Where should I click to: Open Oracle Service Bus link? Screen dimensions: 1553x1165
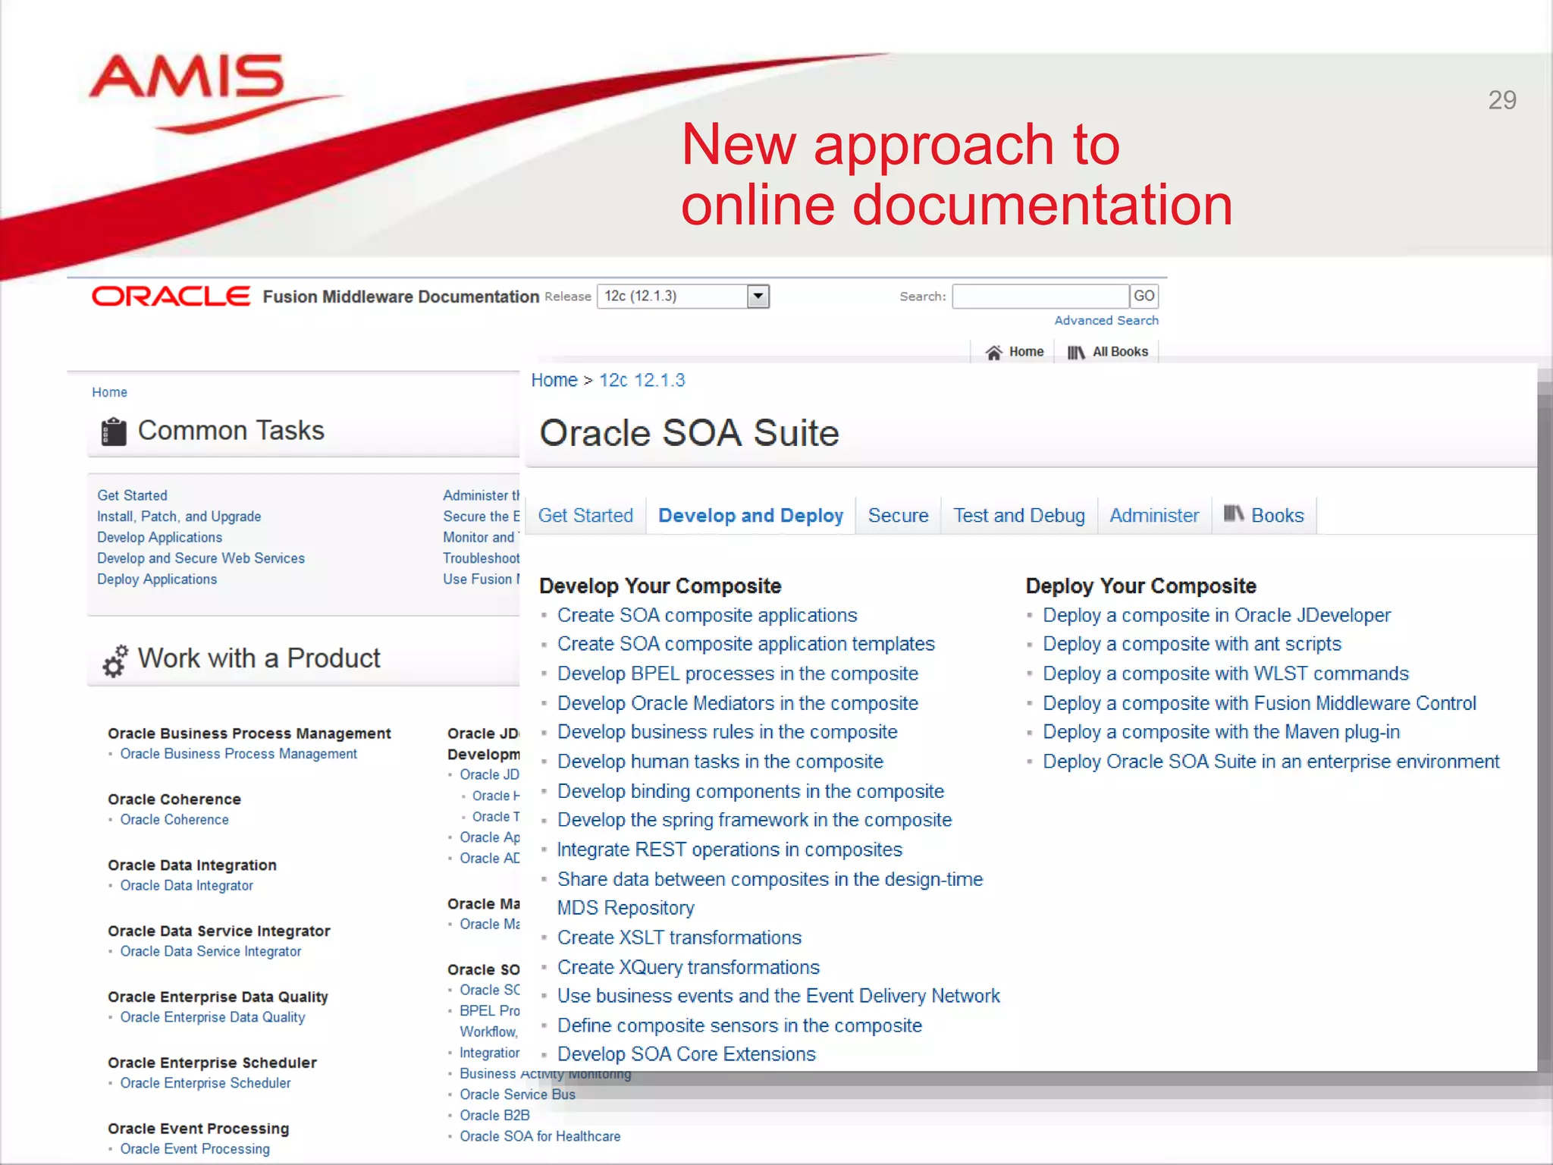click(x=517, y=1094)
